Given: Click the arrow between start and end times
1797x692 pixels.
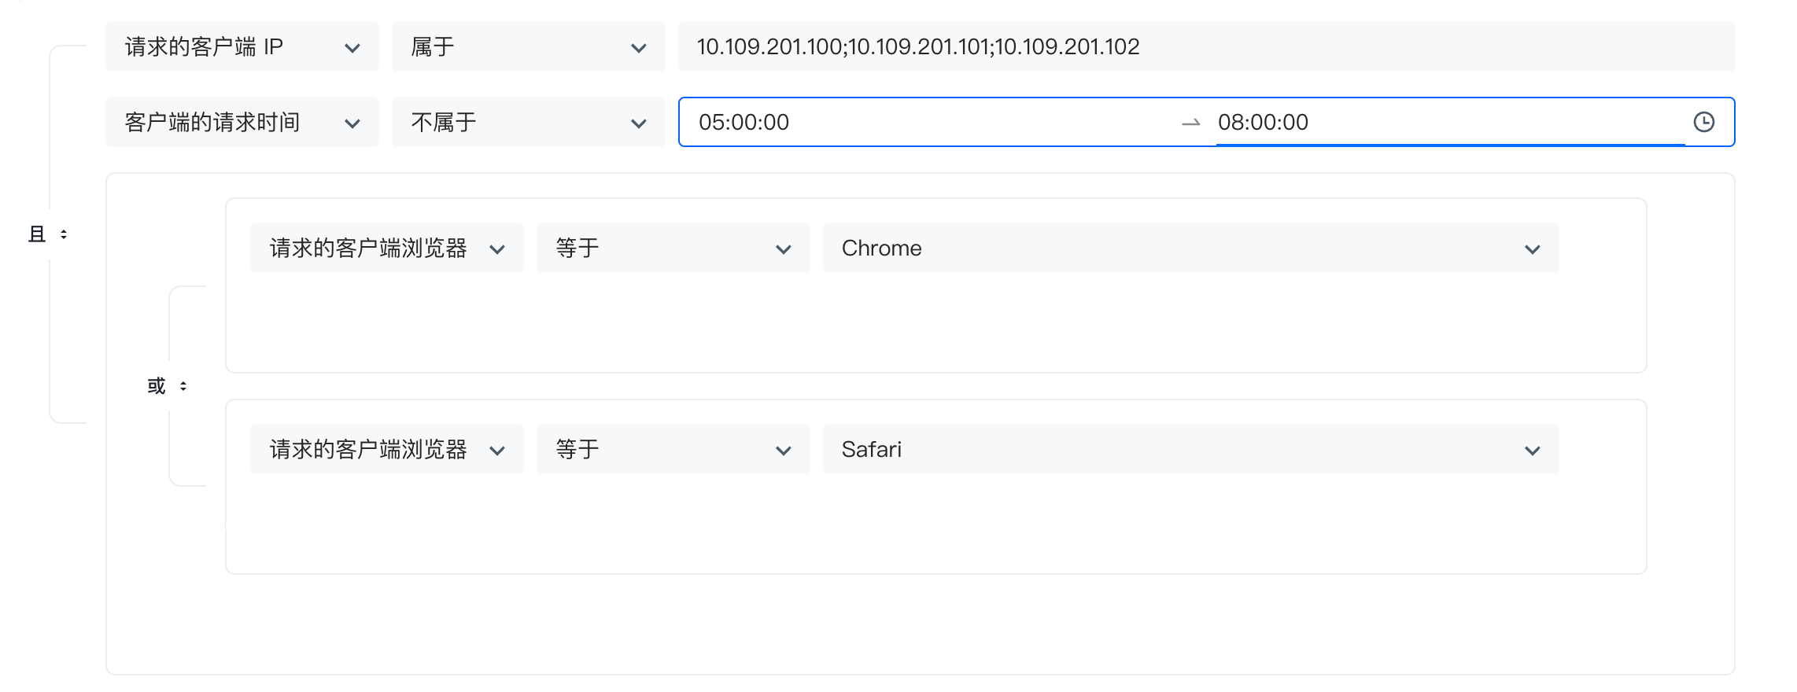Looking at the screenshot, I should tap(1190, 123).
